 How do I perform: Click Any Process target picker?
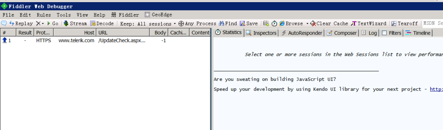[x=197, y=24]
